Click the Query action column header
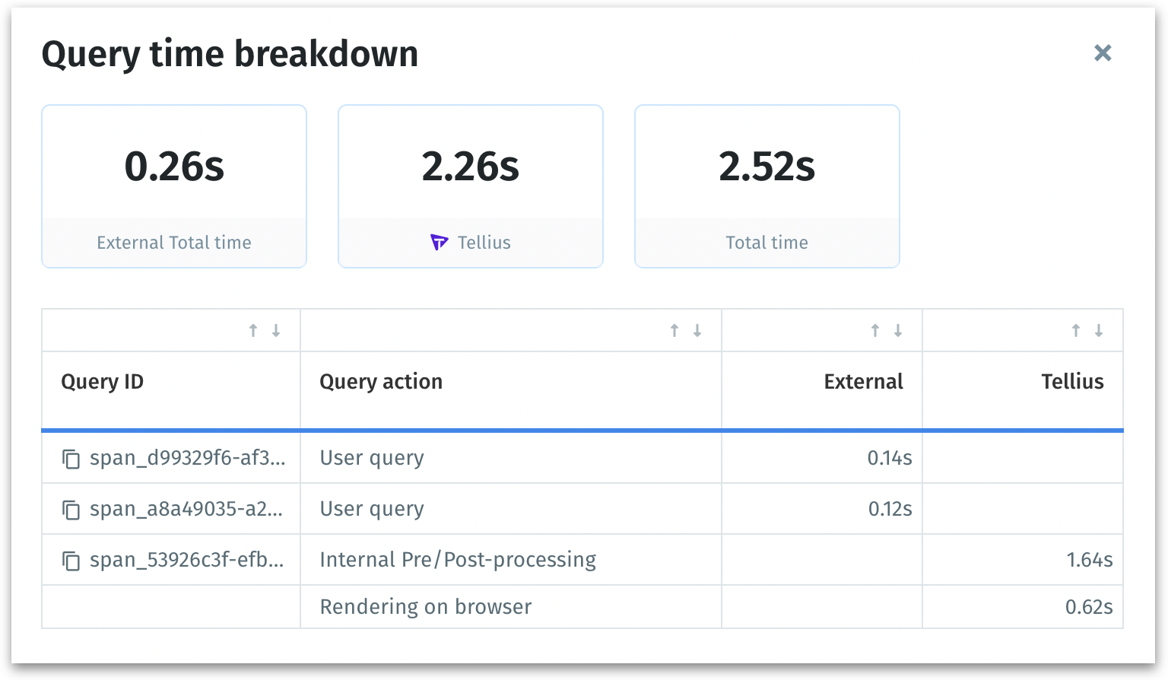 coord(381,382)
